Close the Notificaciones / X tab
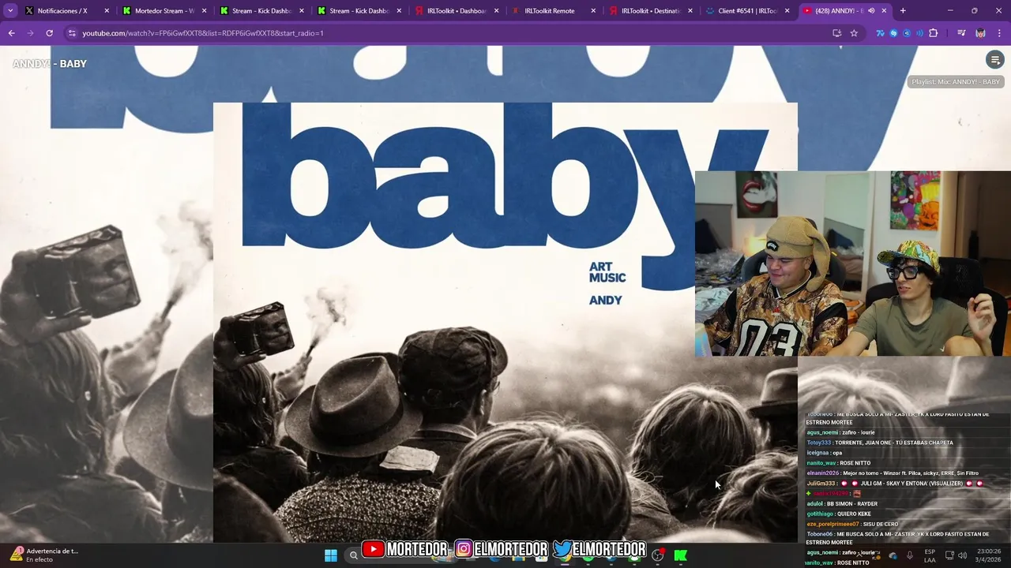 tap(107, 11)
